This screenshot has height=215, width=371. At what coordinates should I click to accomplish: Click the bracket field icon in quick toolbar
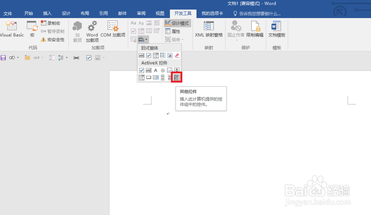[76, 58]
